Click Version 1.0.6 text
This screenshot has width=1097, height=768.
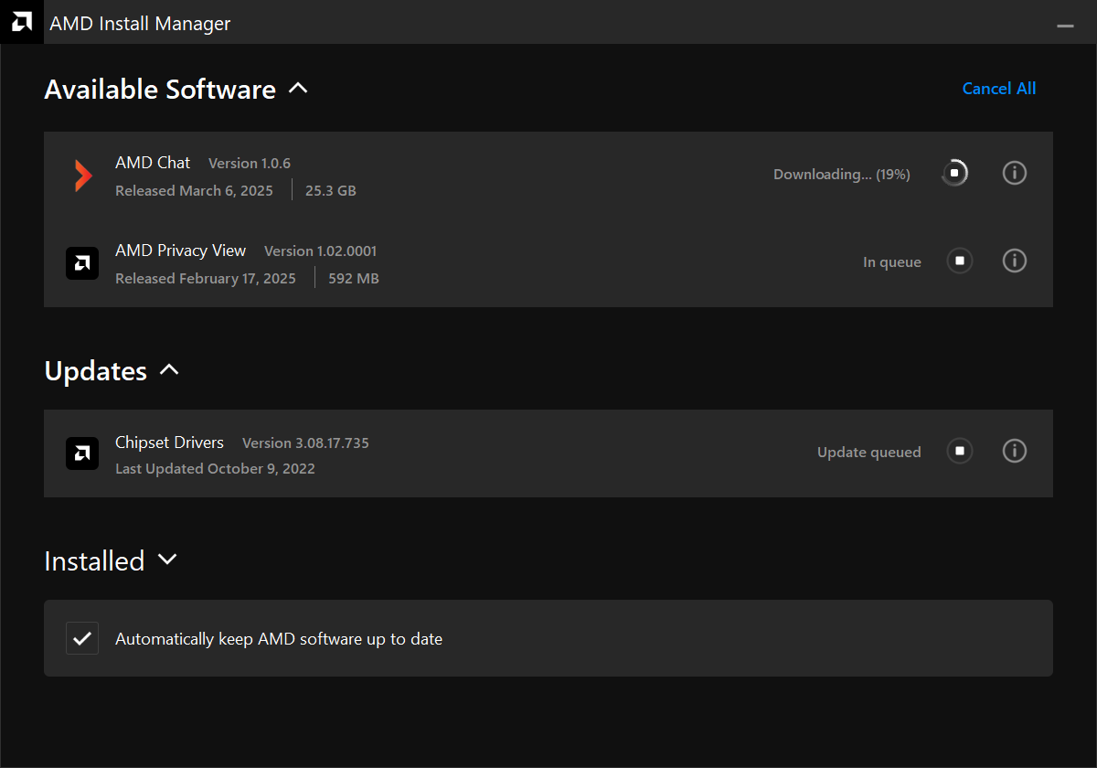click(x=250, y=164)
